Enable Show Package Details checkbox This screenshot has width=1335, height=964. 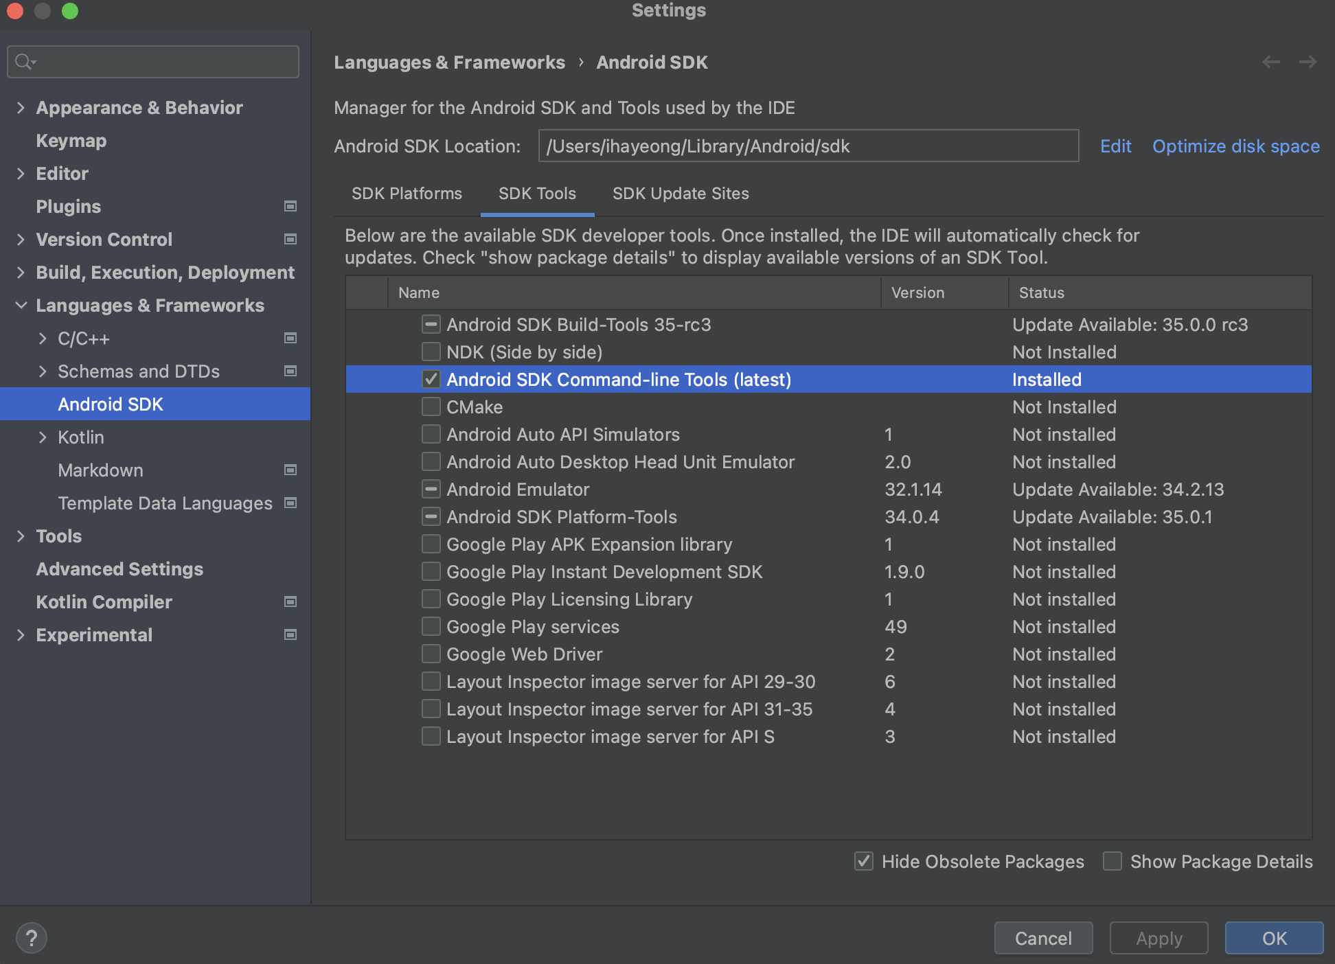1112,861
